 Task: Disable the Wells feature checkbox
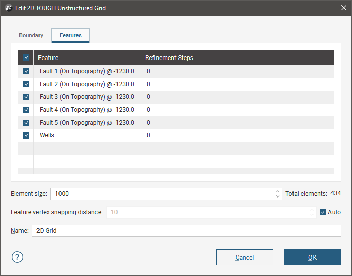pos(26,135)
